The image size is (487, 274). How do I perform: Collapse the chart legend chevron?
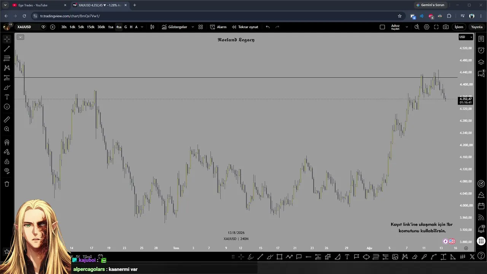click(20, 37)
